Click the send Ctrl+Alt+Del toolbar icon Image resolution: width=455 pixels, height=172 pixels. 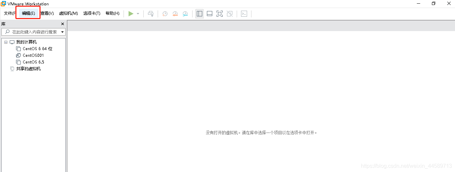151,14
